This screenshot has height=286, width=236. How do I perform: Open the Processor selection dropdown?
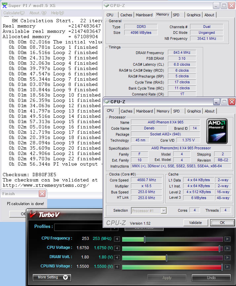point(164,211)
